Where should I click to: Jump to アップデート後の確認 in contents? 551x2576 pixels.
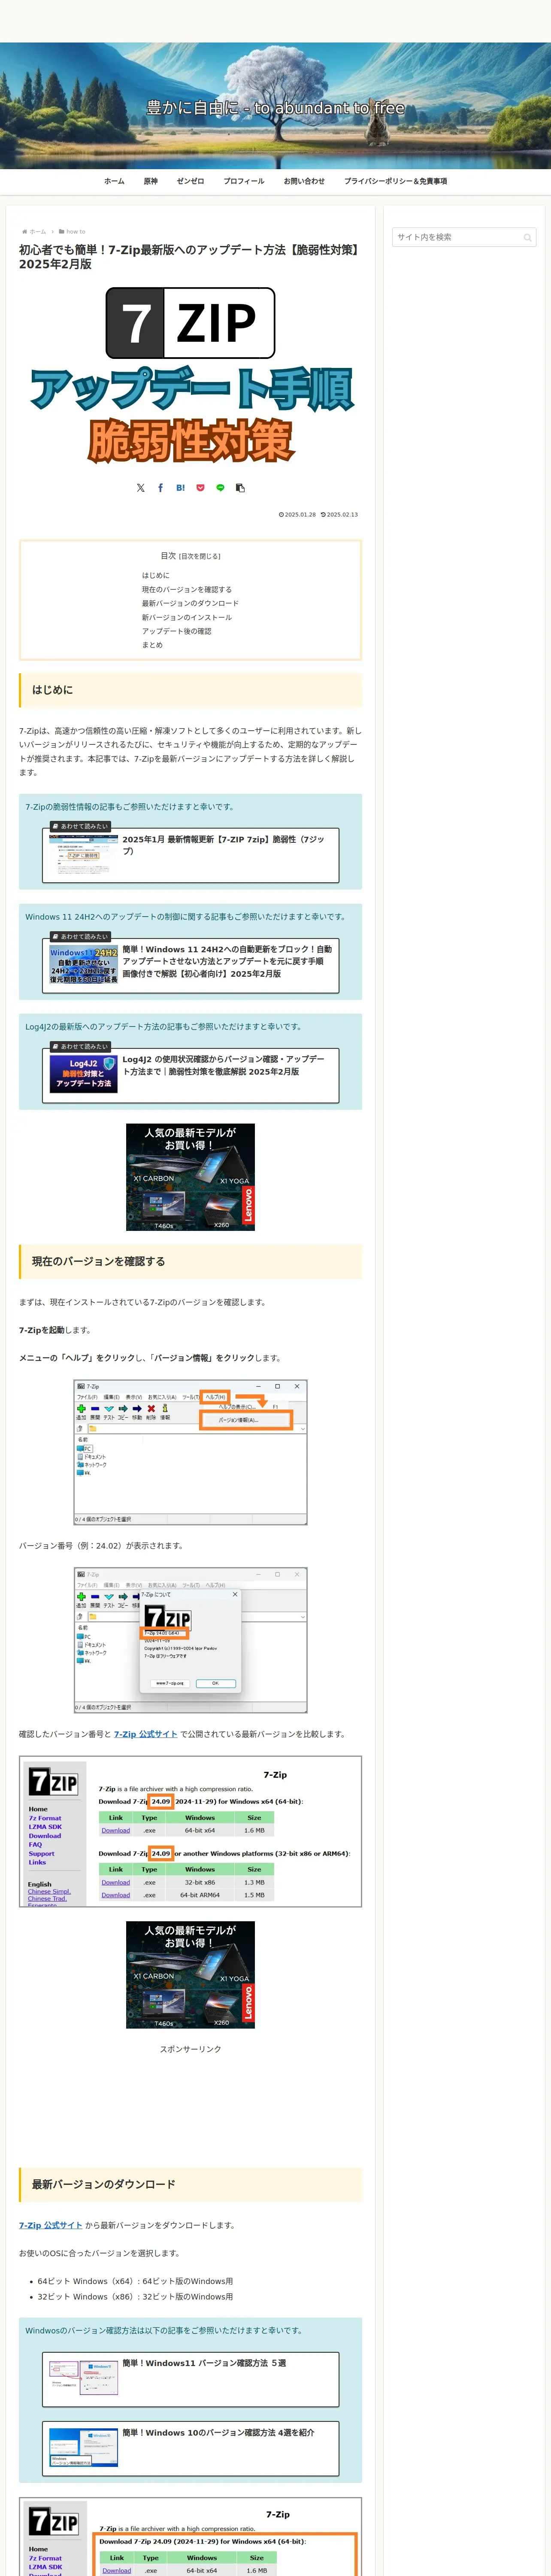(176, 631)
